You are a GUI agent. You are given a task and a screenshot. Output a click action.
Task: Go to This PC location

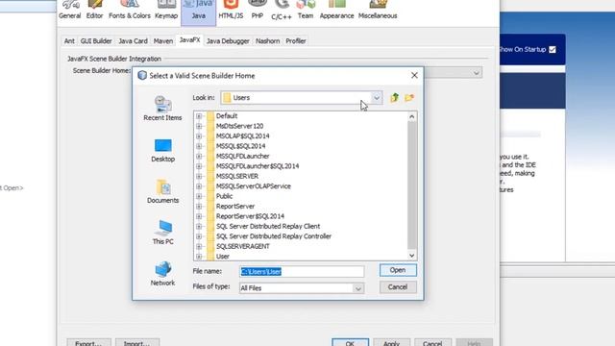pyautogui.click(x=162, y=233)
